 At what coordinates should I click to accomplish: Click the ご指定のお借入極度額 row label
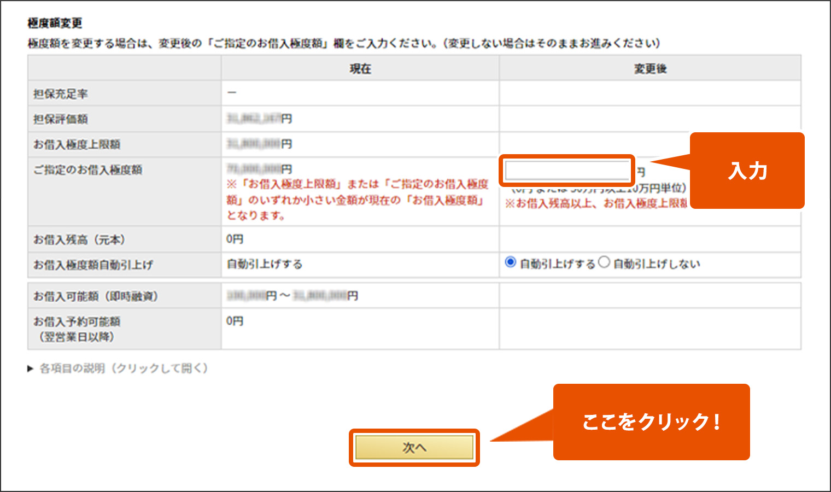pyautogui.click(x=87, y=170)
